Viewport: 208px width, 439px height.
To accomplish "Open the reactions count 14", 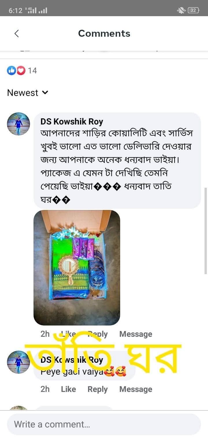I will coord(32,70).
